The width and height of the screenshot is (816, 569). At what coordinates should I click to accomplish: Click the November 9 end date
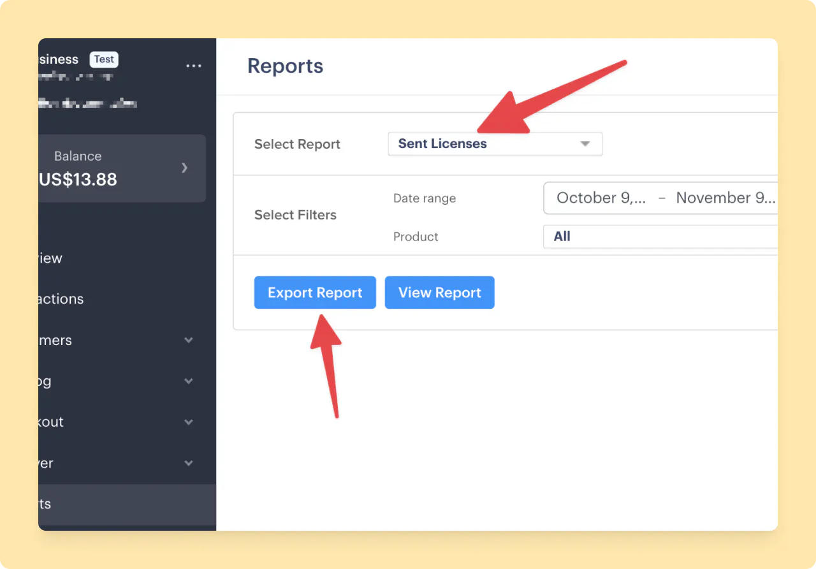(x=725, y=198)
